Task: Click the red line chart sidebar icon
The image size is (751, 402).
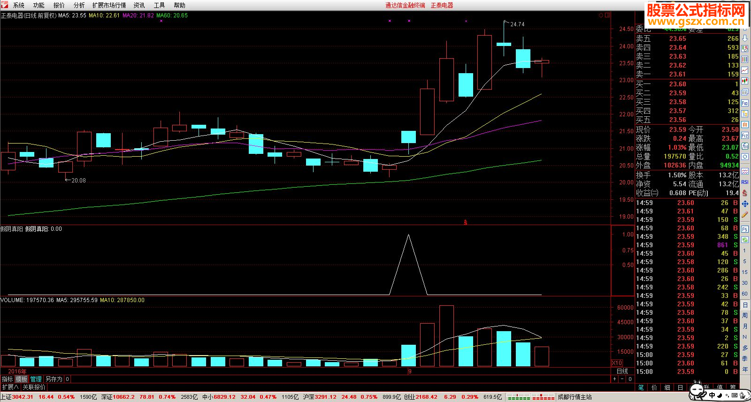Action: point(745,70)
